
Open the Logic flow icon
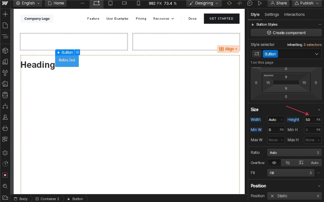(5, 106)
